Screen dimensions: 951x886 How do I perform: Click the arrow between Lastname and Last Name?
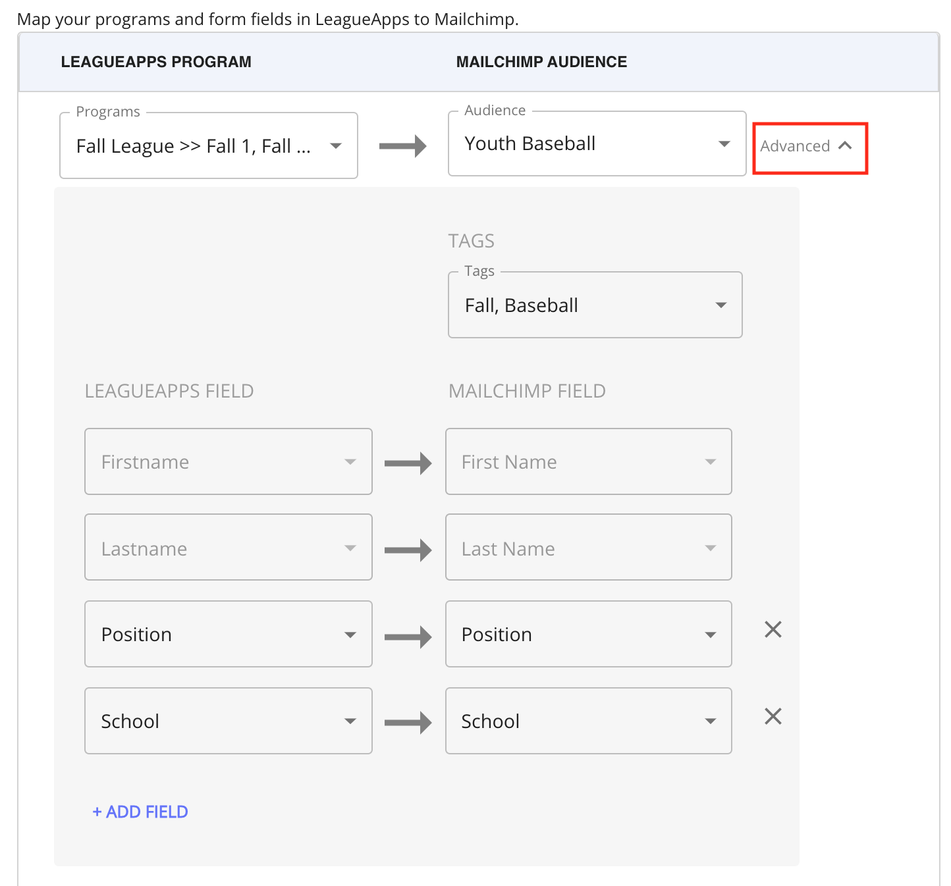(x=408, y=548)
